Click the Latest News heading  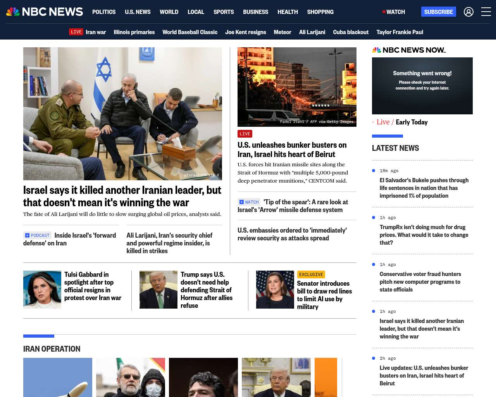click(x=395, y=148)
